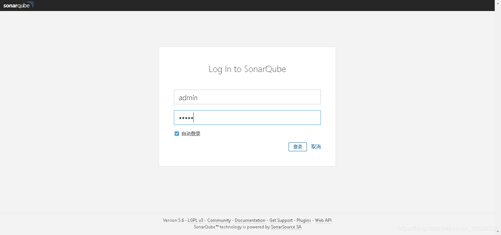The width and height of the screenshot is (501, 235).
Task: Open the Web API link
Action: pos(323,220)
